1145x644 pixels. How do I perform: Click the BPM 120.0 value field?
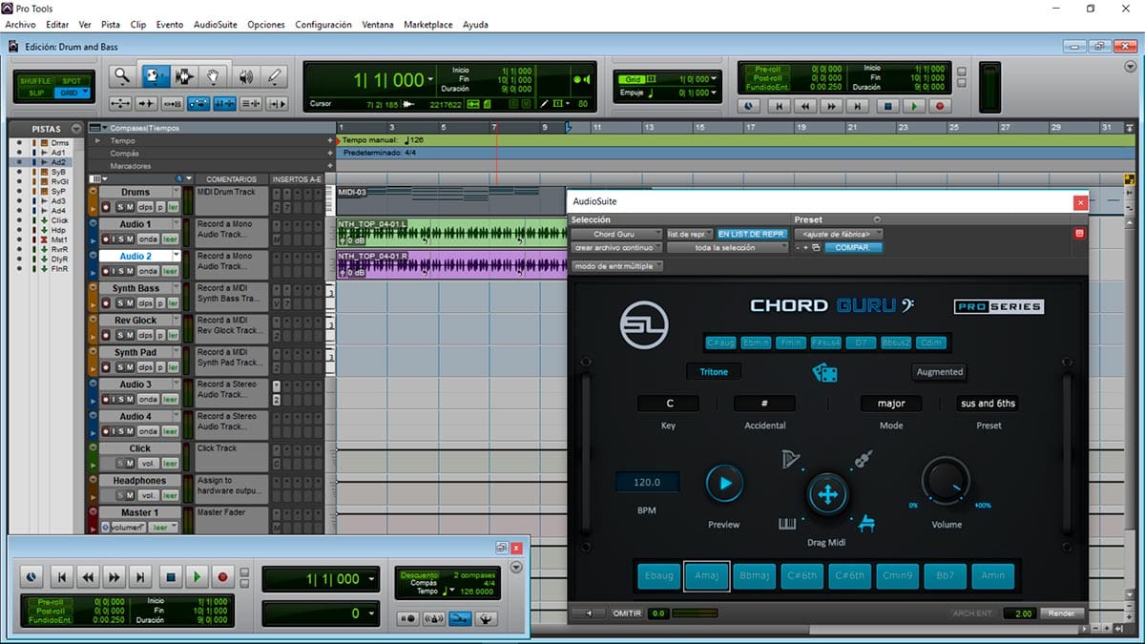(x=647, y=483)
